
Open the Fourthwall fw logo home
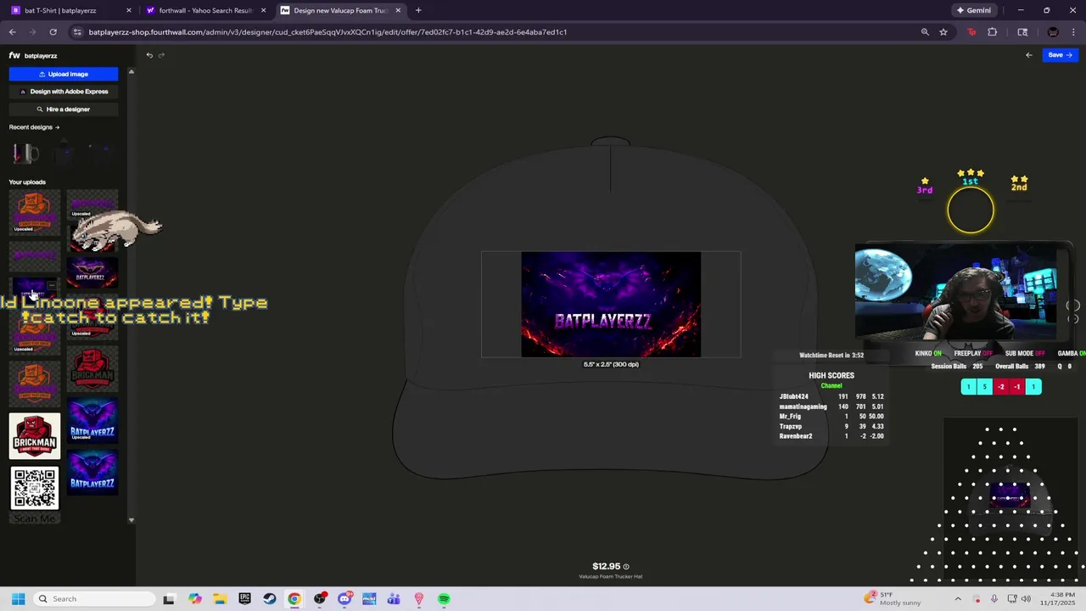[14, 56]
